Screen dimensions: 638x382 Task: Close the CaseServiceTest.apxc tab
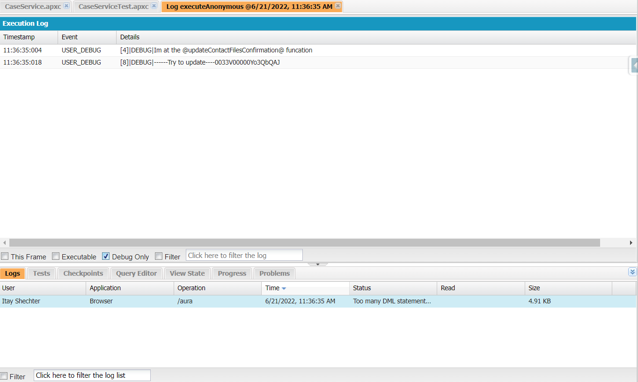[x=154, y=6]
